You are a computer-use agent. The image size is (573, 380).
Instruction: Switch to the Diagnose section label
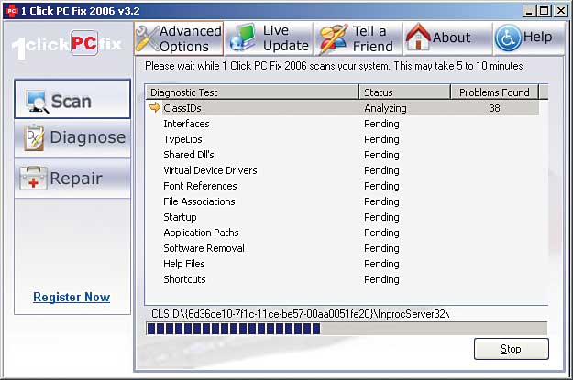88,137
